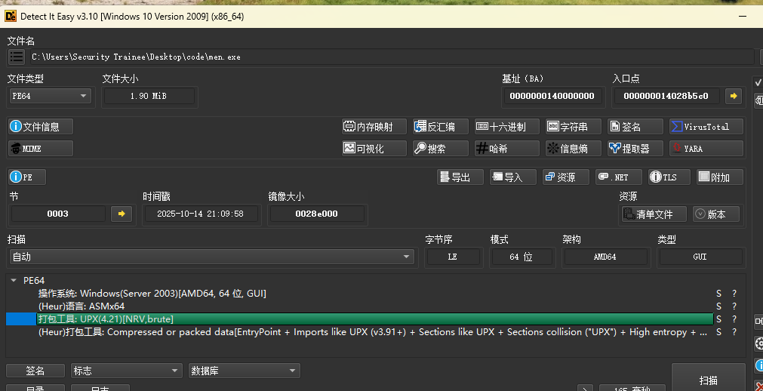The image size is (763, 391).
Task: Open 提取器 extractor
Action: (x=635, y=149)
